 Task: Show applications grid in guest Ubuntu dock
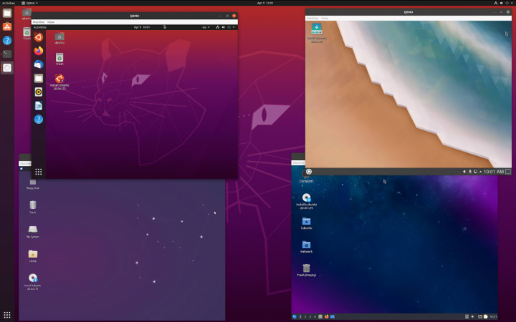click(x=39, y=172)
